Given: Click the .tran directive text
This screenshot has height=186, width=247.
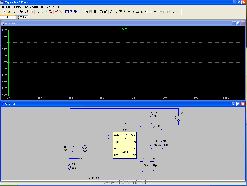Looking at the screenshot, I should click(x=94, y=178).
